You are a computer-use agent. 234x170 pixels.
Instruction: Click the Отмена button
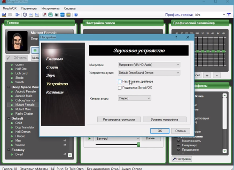click(x=180, y=131)
